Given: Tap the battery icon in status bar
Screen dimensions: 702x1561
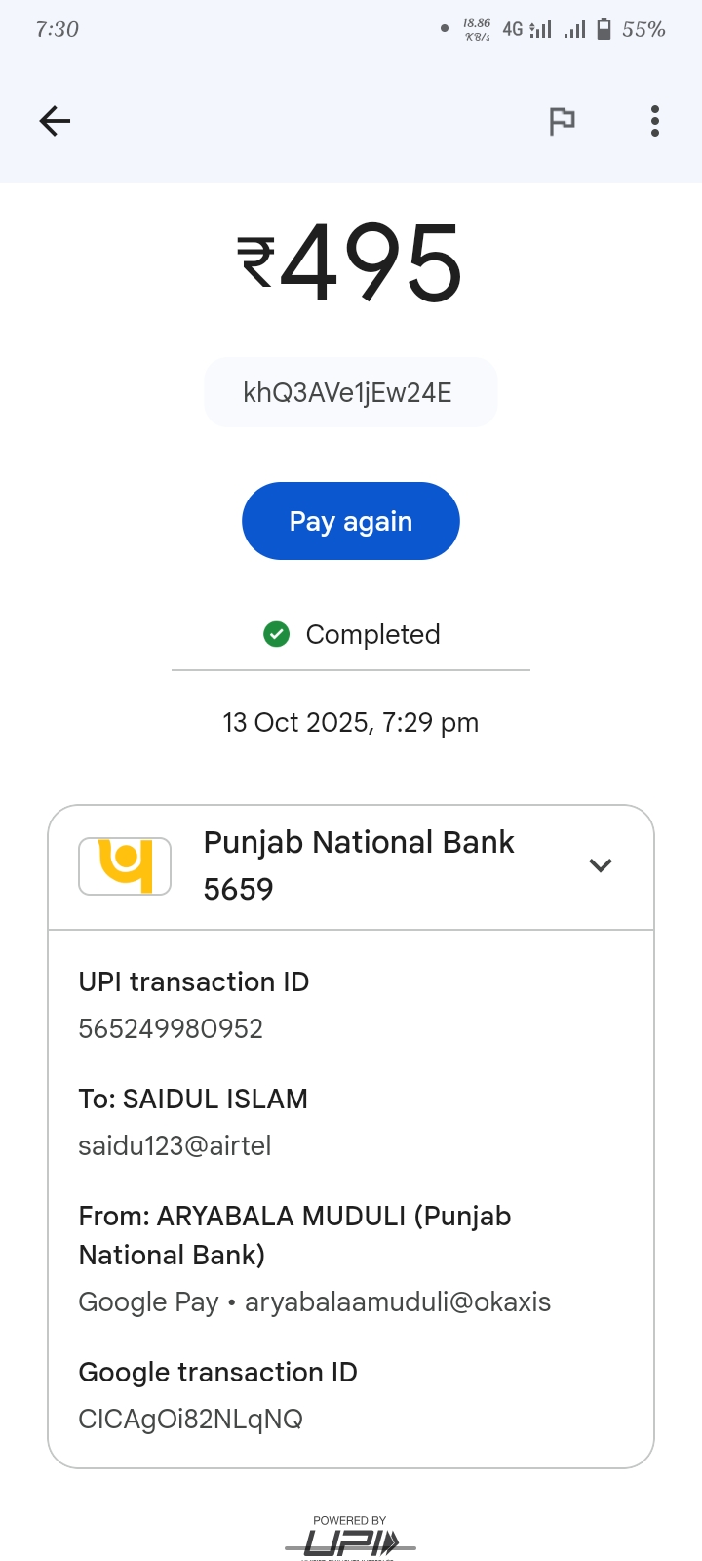Looking at the screenshot, I should (x=604, y=29).
